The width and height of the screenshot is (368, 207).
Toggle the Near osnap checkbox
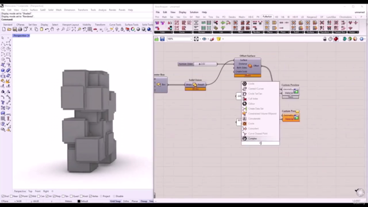pos(11,196)
